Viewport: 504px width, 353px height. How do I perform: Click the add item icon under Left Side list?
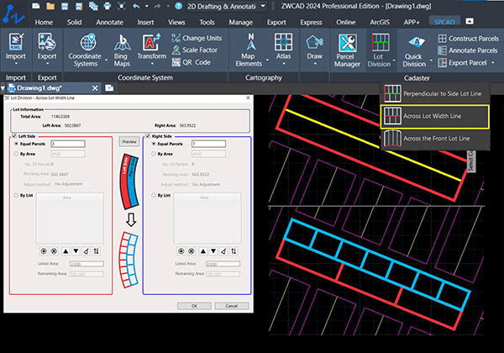point(44,251)
